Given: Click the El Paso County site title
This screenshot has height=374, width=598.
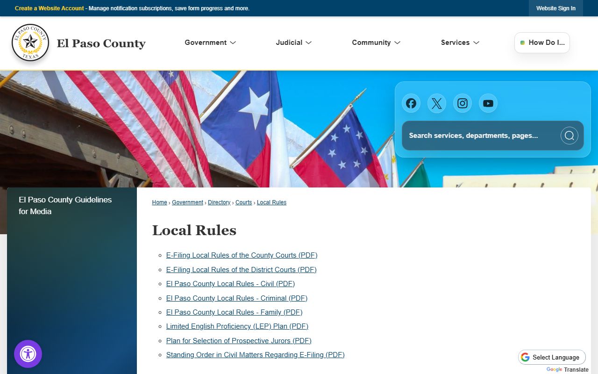Looking at the screenshot, I should [101, 43].
